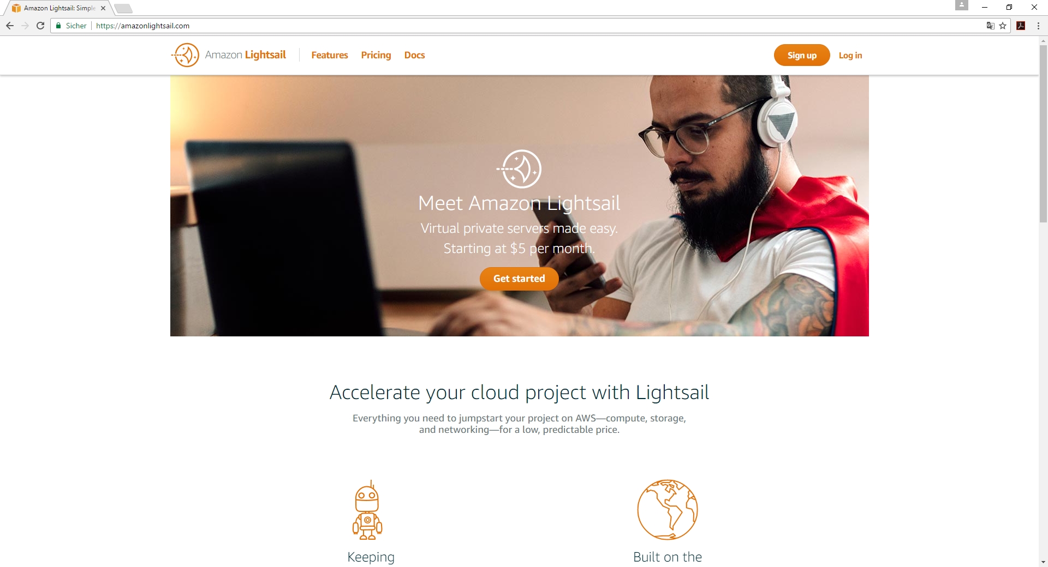Open the Chrome profile user icon
Image resolution: width=1048 pixels, height=567 pixels.
click(962, 5)
